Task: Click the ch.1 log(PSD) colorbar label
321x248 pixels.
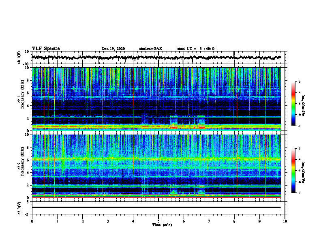Action: (304, 105)
